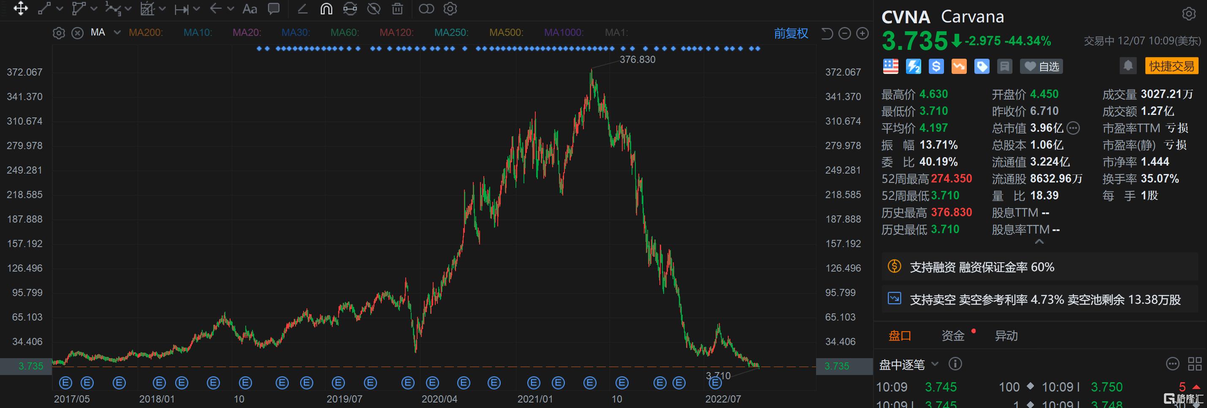Click the MA60 legend label
This screenshot has width=1207, height=408.
(344, 33)
